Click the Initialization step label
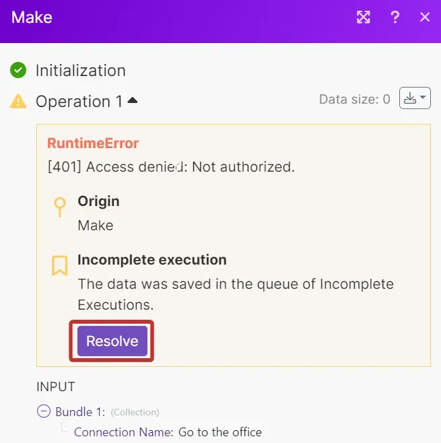Screen dimensions: 441x443 tap(81, 70)
